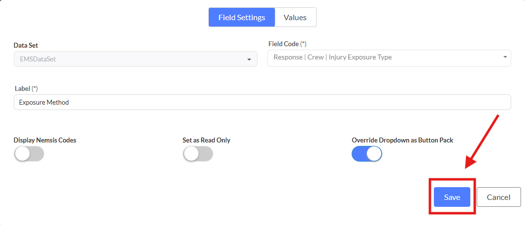
Task: Click the Exposure Method label input field
Action: pos(262,102)
